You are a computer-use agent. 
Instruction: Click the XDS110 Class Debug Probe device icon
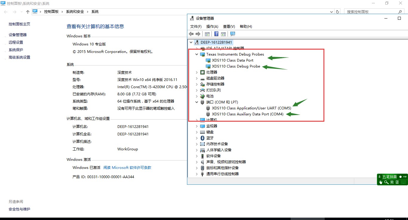(208, 66)
